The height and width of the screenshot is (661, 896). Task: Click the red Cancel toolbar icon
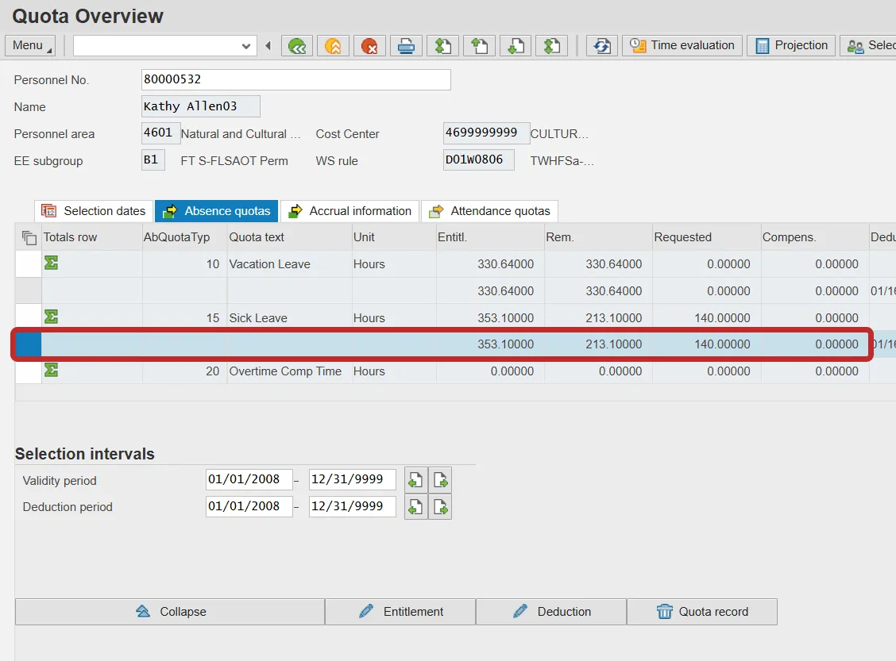tap(369, 46)
